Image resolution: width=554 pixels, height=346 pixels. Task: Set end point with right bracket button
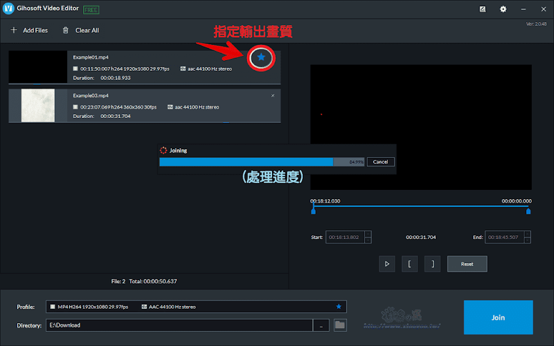click(x=433, y=264)
